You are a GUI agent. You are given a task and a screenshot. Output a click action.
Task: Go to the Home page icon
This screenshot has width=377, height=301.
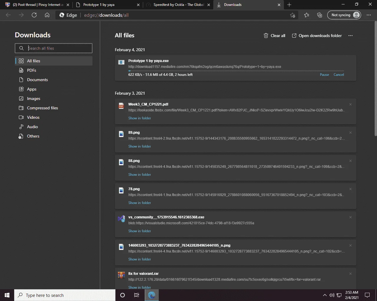pyautogui.click(x=47, y=15)
